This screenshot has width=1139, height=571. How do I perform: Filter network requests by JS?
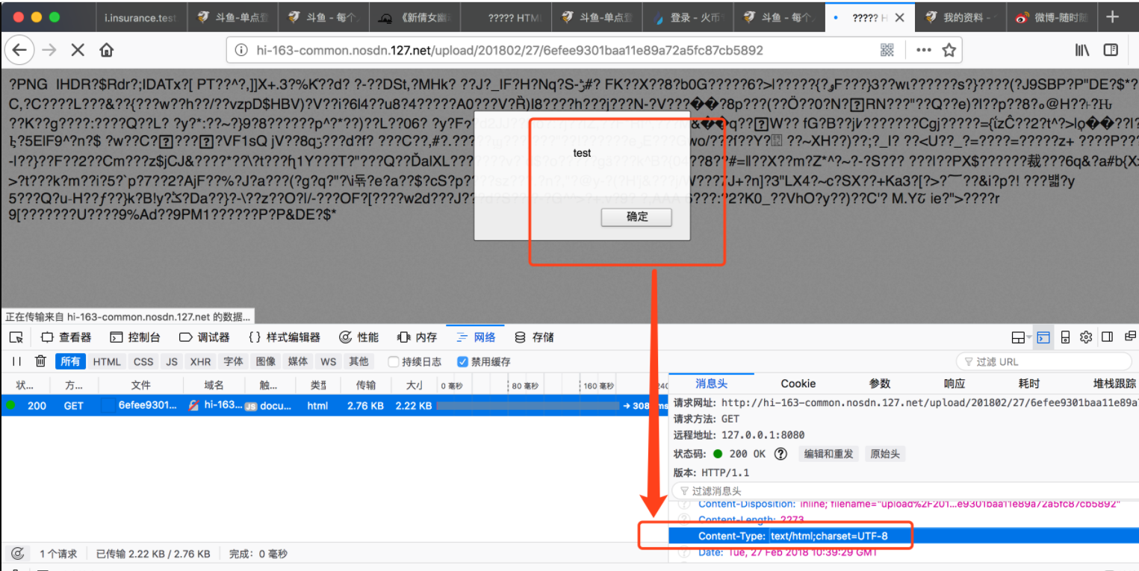tap(172, 361)
